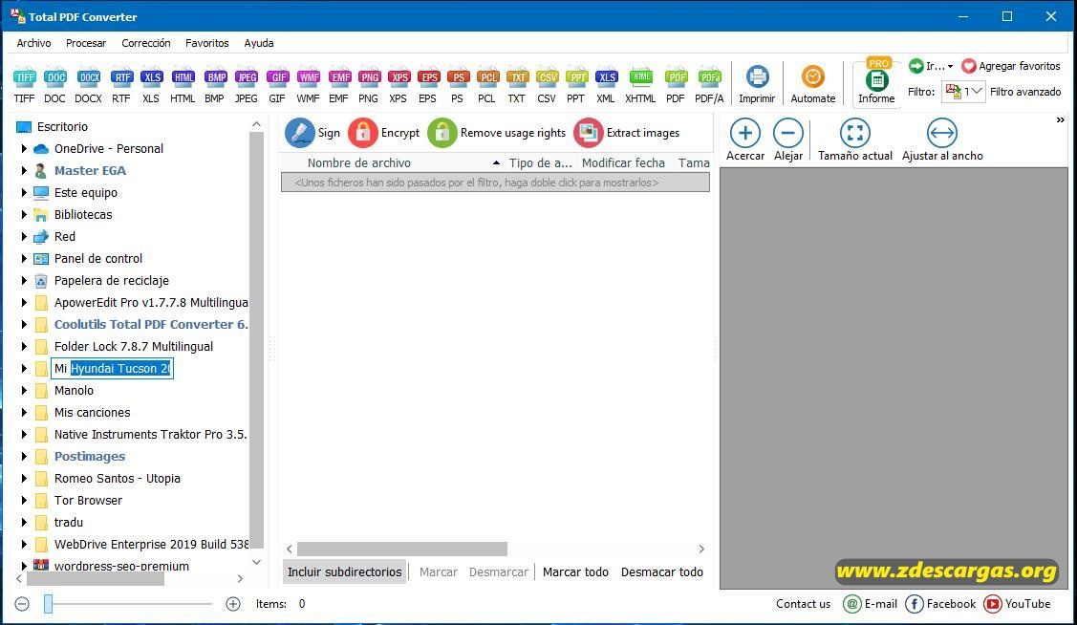Viewport: 1077px width, 625px height.
Task: Select the DOC conversion icon
Action: pyautogui.click(x=55, y=85)
